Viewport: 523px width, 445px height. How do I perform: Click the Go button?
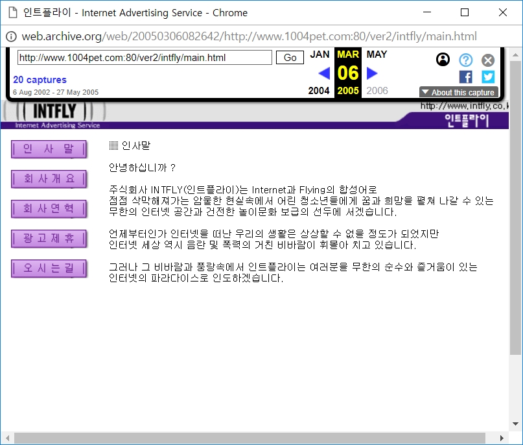[290, 58]
